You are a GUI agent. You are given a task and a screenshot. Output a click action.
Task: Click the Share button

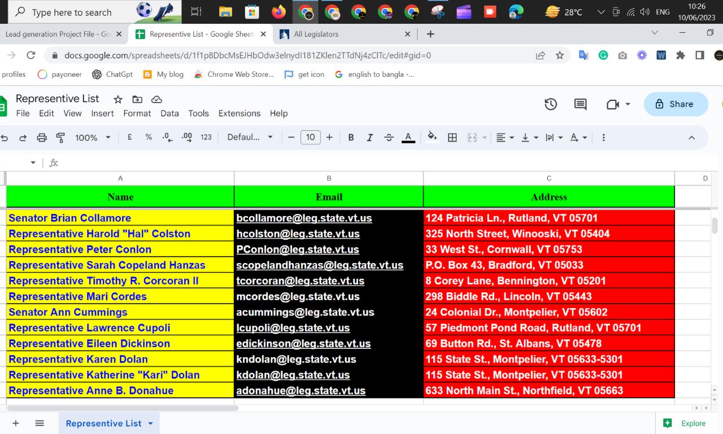676,104
